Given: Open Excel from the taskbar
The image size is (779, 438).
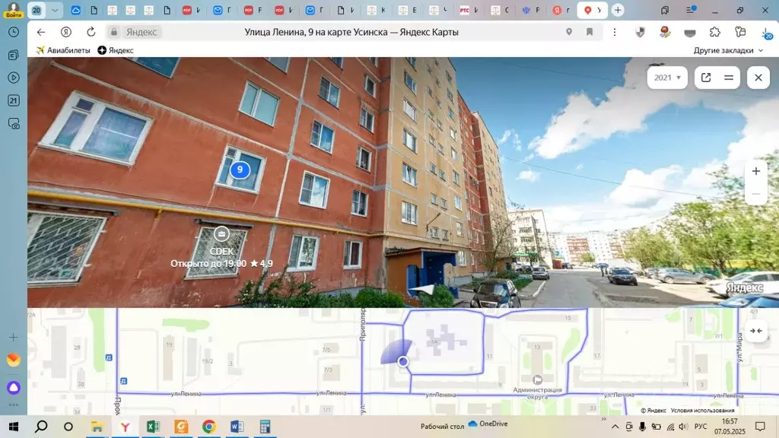Looking at the screenshot, I should point(153,427).
